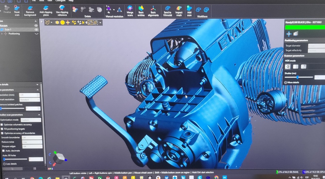Select the third HDR mode option
This screenshot has height=179, width=325.
pos(303,67)
